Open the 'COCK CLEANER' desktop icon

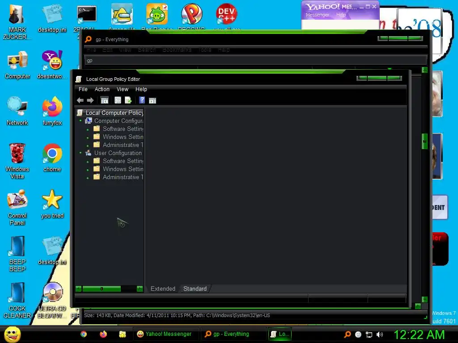[x=17, y=301]
